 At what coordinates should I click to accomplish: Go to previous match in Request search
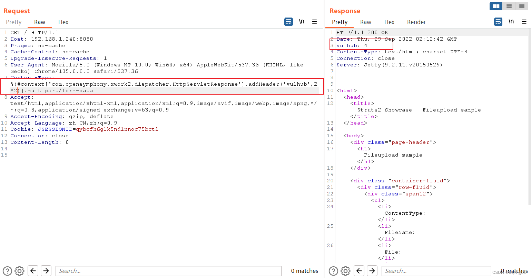33,271
